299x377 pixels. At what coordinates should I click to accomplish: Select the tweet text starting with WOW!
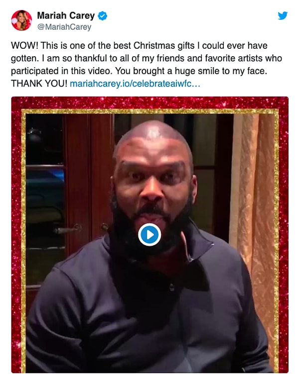coord(147,65)
